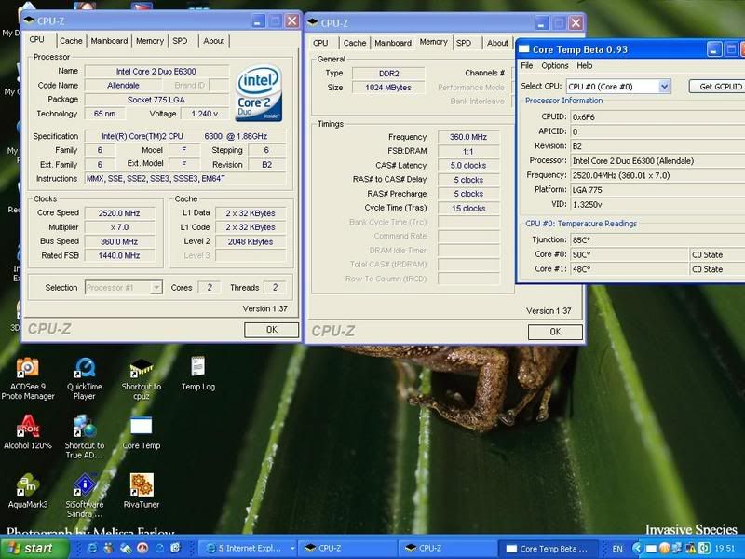This screenshot has width=745, height=559.
Task: Click the memory Type field DDR2
Action: [x=388, y=74]
